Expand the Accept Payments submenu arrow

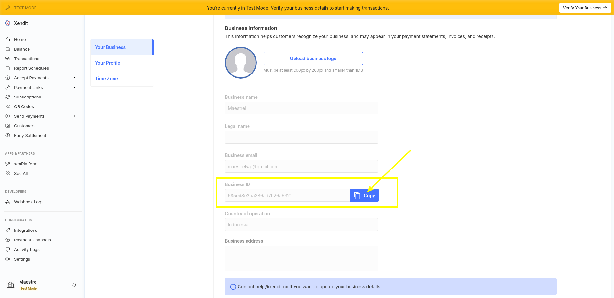(x=74, y=78)
